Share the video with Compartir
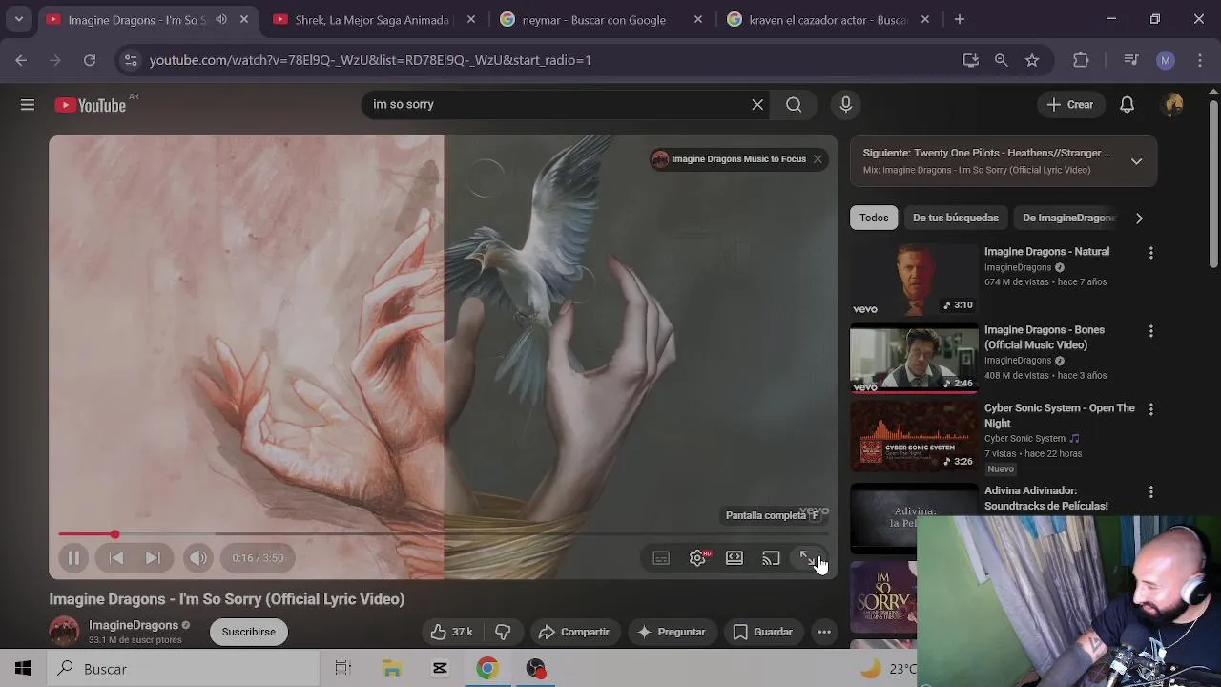This screenshot has width=1221, height=687. 574,632
